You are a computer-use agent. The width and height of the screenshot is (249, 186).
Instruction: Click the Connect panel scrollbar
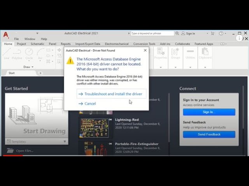tap(243, 108)
